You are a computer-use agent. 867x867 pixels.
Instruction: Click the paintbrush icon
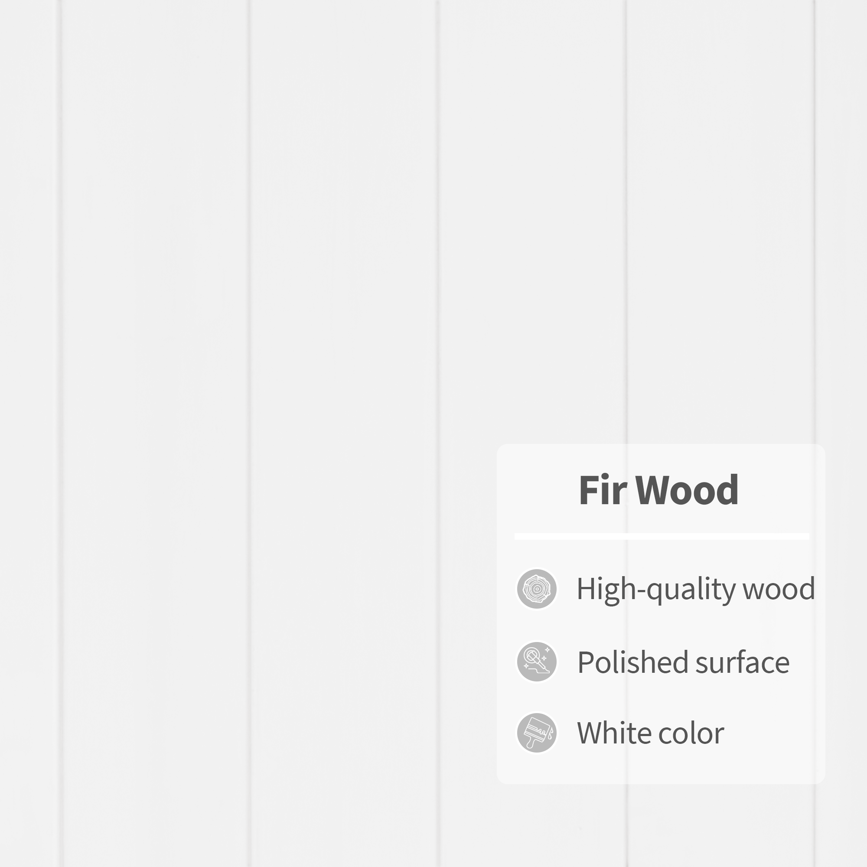pyautogui.click(x=537, y=733)
